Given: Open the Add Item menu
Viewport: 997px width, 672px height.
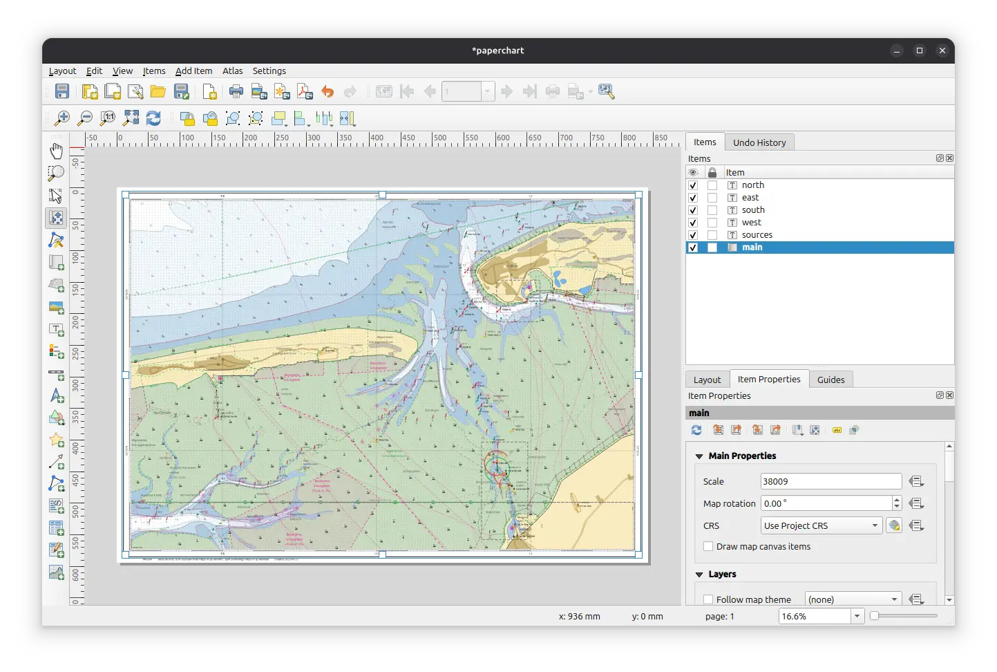Looking at the screenshot, I should 193,71.
